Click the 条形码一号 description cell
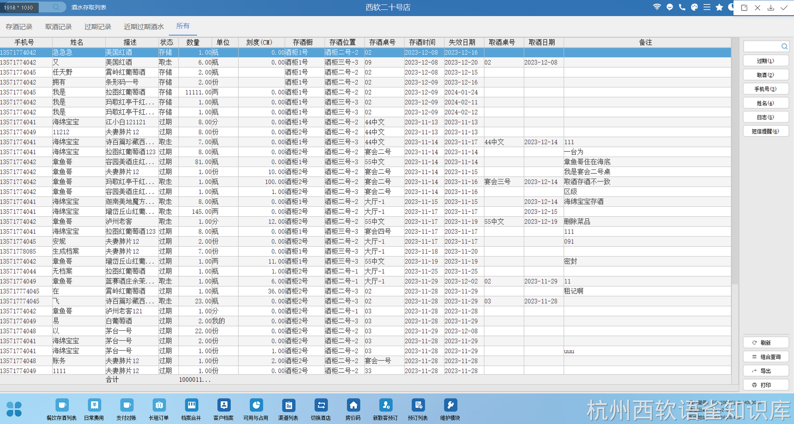Viewport: 794px width, 424px height. pos(132,82)
